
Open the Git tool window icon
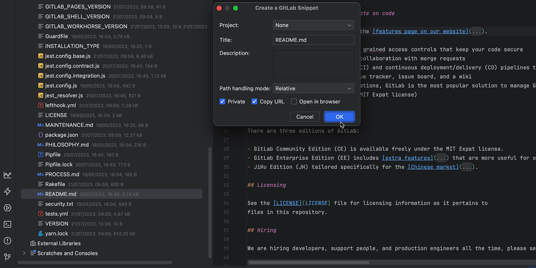point(7,257)
